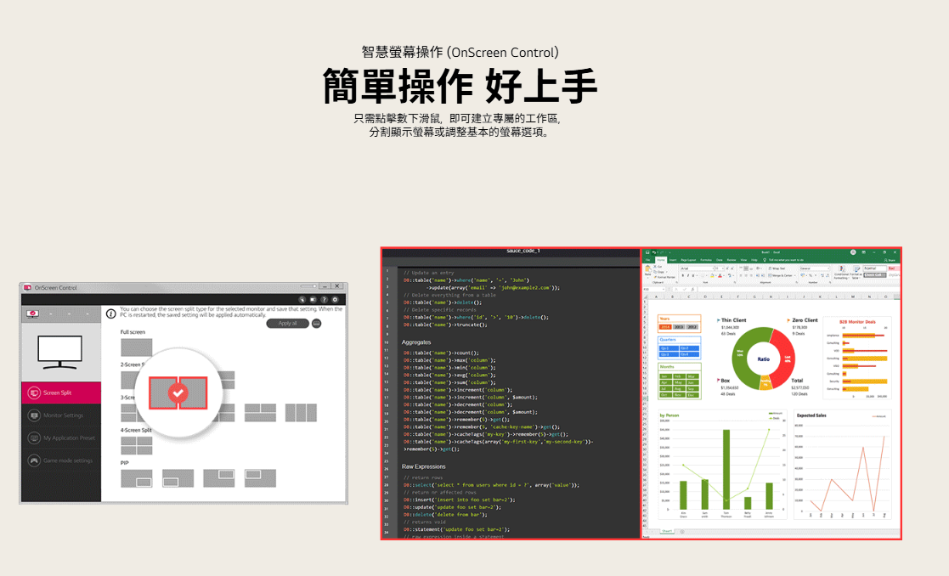Screen dimensions: 949x576
Task: Open Game mode settings in sidebar
Action: click(x=67, y=460)
